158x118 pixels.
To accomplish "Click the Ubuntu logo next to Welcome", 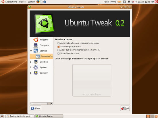I will [x=36, y=40].
